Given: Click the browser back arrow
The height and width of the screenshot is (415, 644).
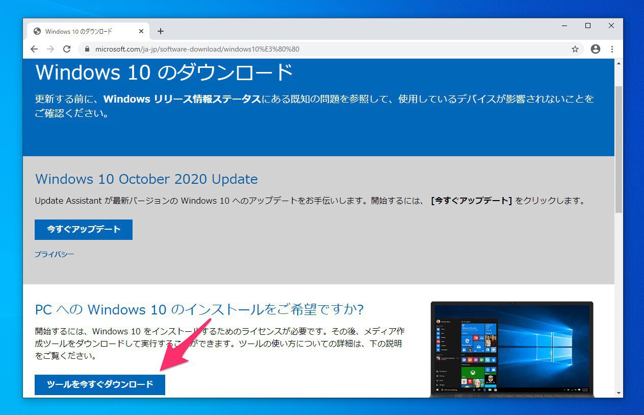Looking at the screenshot, I should click(34, 49).
